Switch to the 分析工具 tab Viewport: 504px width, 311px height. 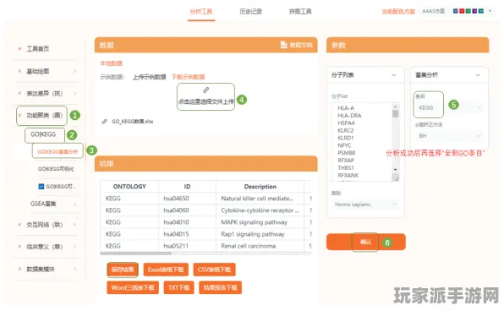201,12
